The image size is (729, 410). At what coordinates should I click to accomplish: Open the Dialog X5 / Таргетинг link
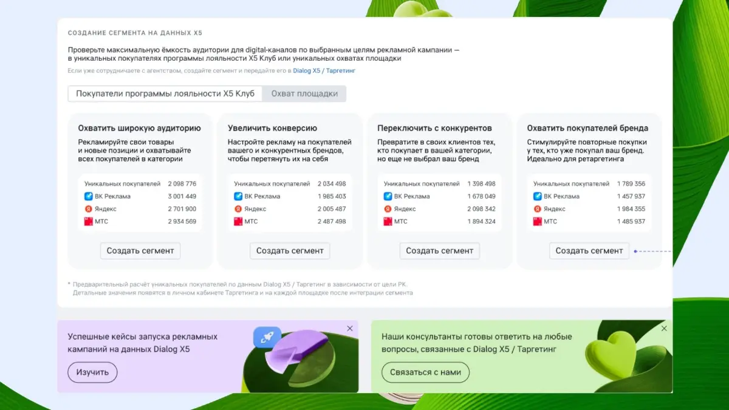point(324,71)
